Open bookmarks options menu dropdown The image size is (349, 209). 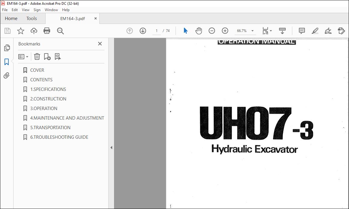pyautogui.click(x=23, y=57)
